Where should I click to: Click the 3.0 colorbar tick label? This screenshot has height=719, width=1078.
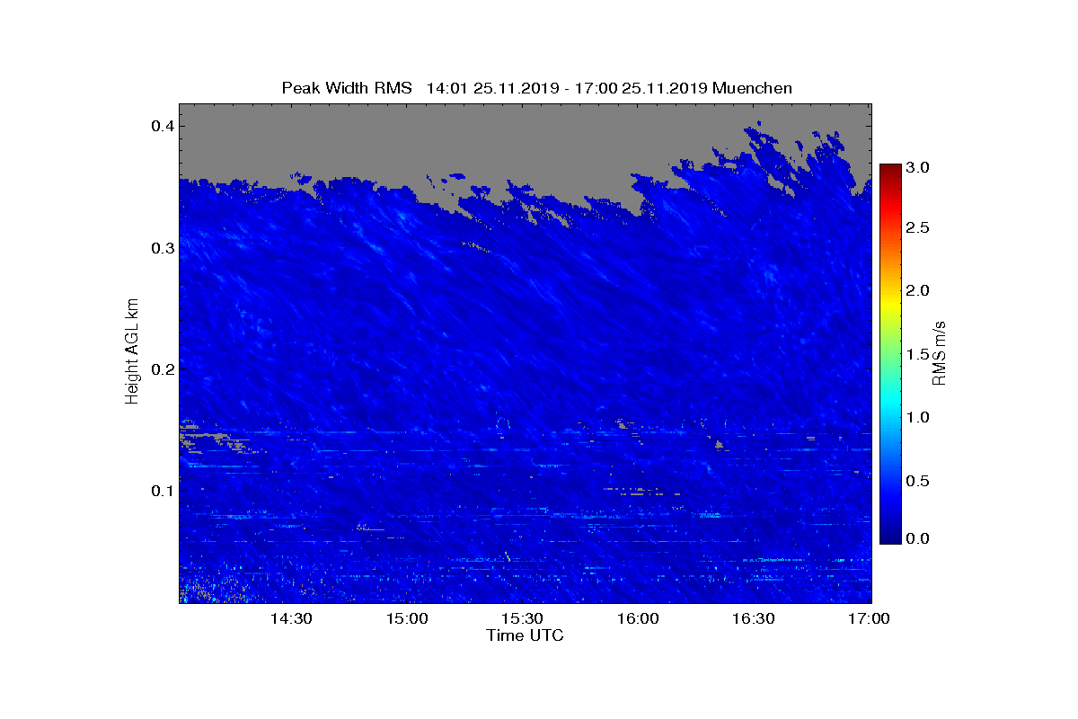pos(918,167)
